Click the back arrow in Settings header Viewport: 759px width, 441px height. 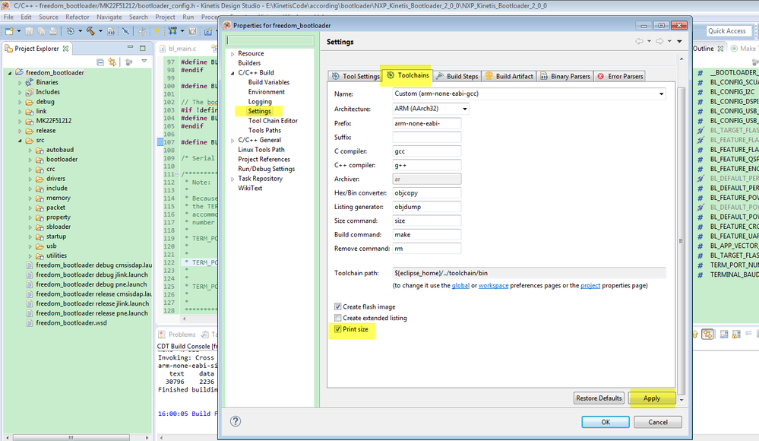640,41
